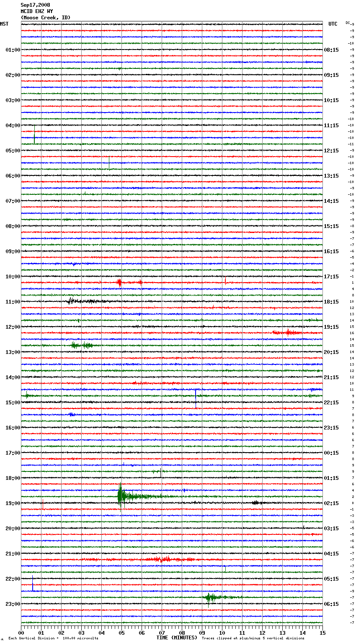This screenshot has width=356, height=644.
Task: Click the minute axis tick label 05
Action: 122,633
